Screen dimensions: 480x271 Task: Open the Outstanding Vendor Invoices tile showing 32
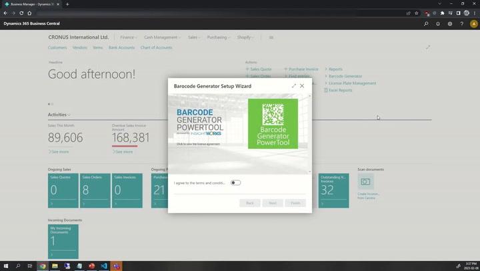pos(334,191)
